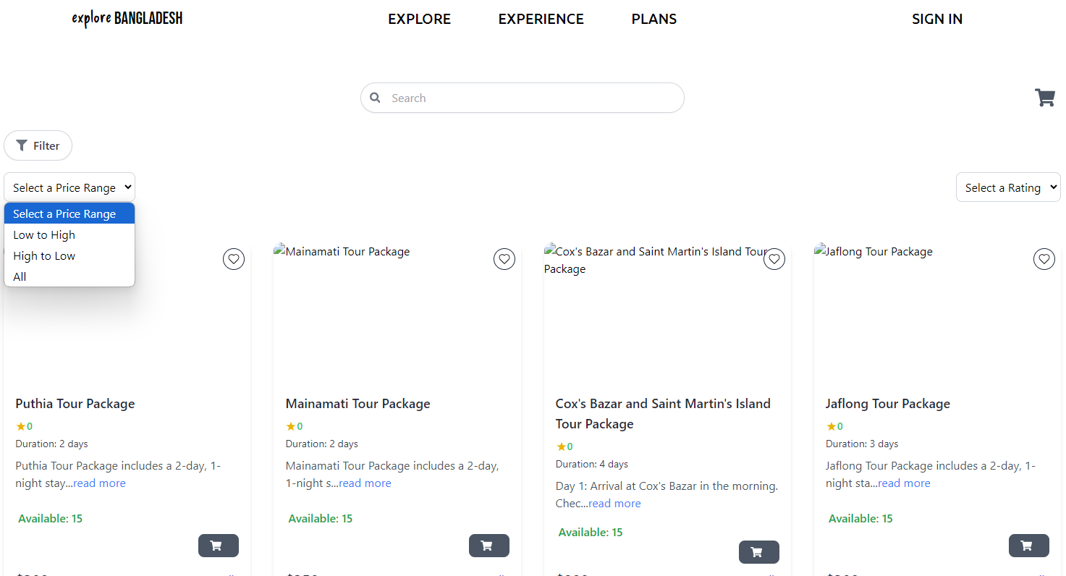This screenshot has height=576, width=1066.
Task: Click the search input field
Action: click(522, 97)
